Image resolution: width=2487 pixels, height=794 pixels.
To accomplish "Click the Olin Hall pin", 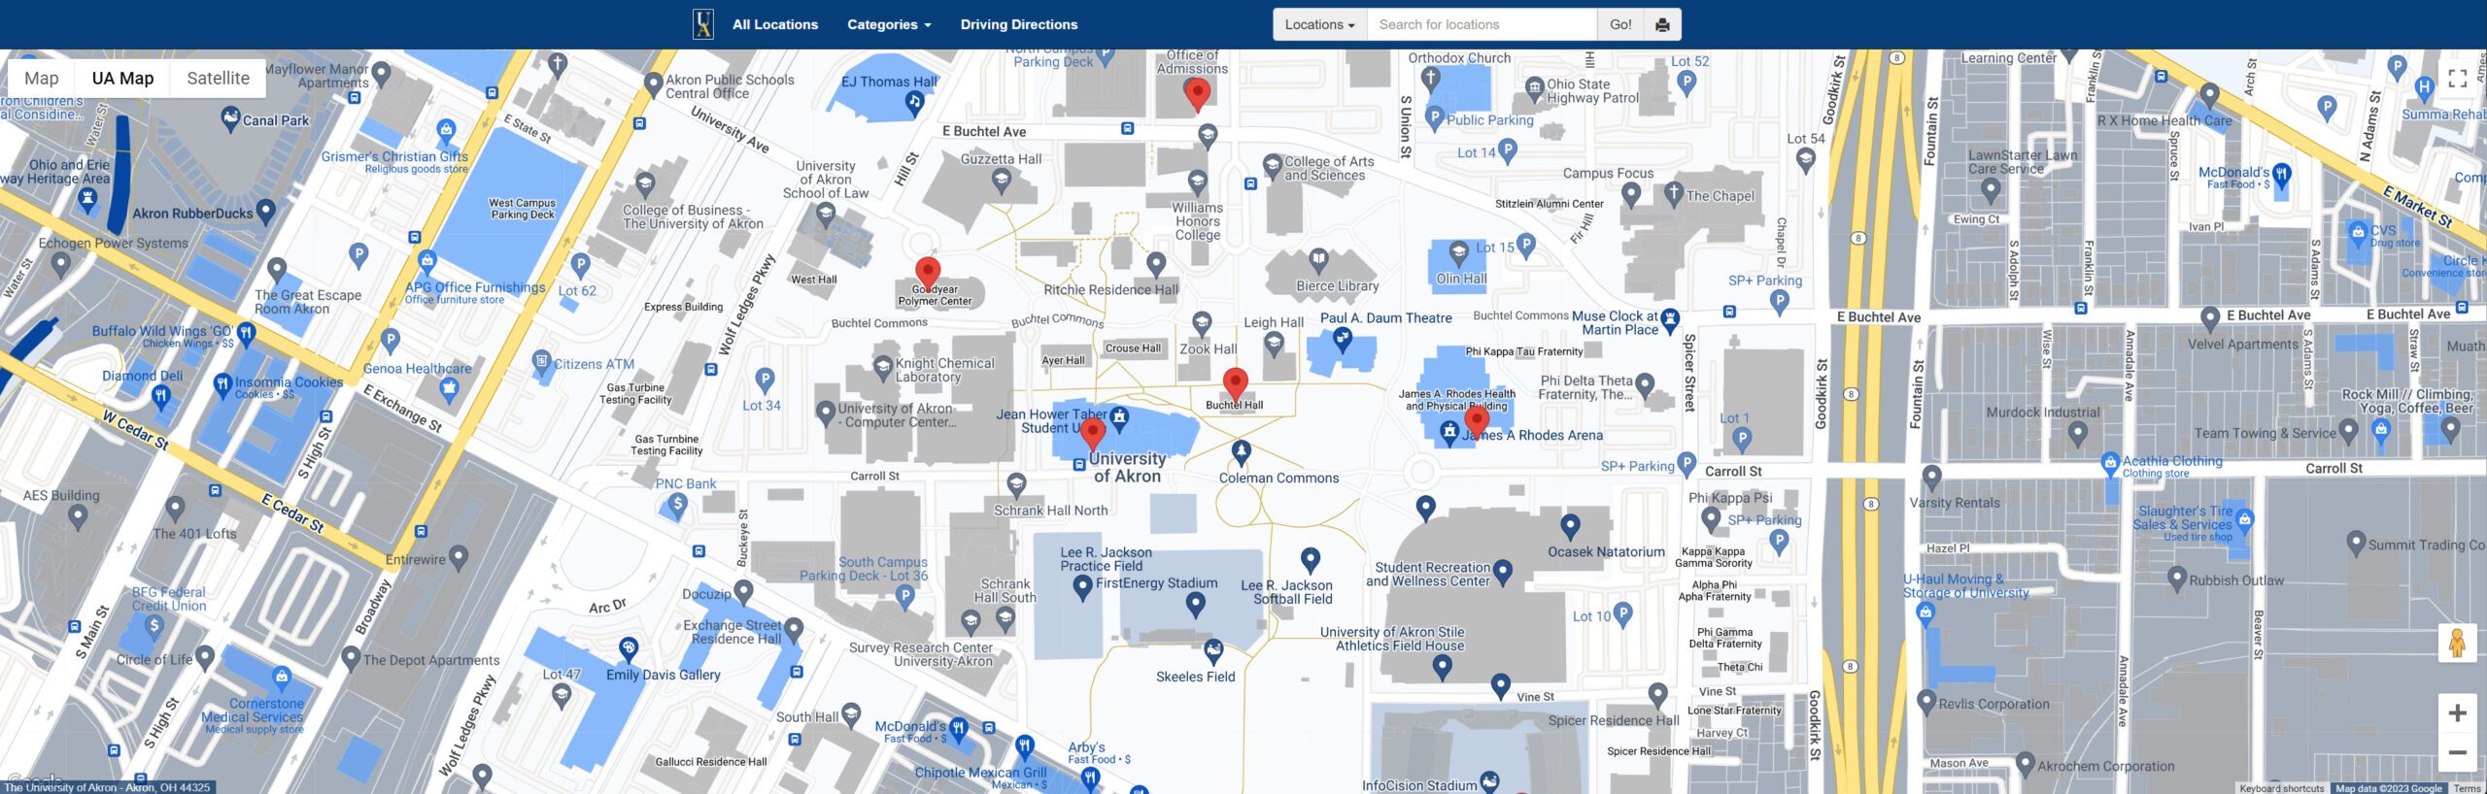I will (1458, 254).
